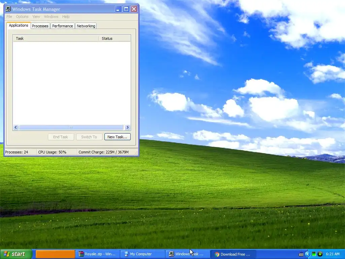Click the New Task... button
Viewport: 345px width, 259px height.
117,137
